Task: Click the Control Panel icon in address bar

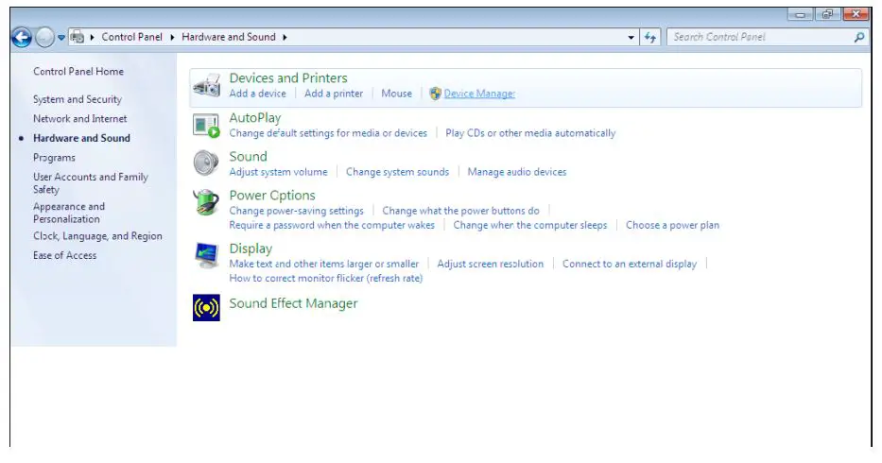Action: 78,37
